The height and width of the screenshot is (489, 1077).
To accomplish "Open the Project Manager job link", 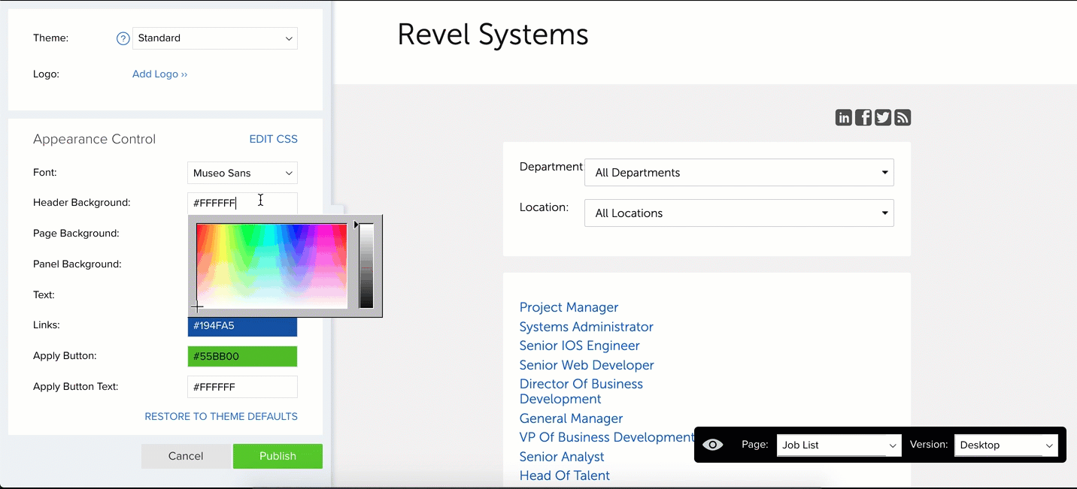I will point(569,307).
